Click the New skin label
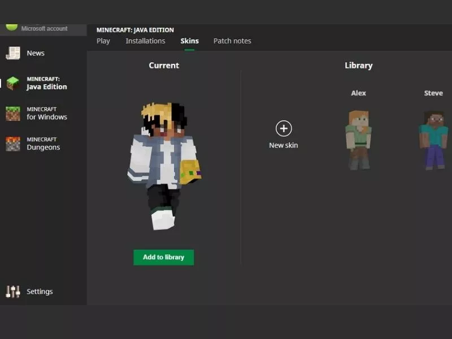Image resolution: width=452 pixels, height=339 pixels. 284,145
